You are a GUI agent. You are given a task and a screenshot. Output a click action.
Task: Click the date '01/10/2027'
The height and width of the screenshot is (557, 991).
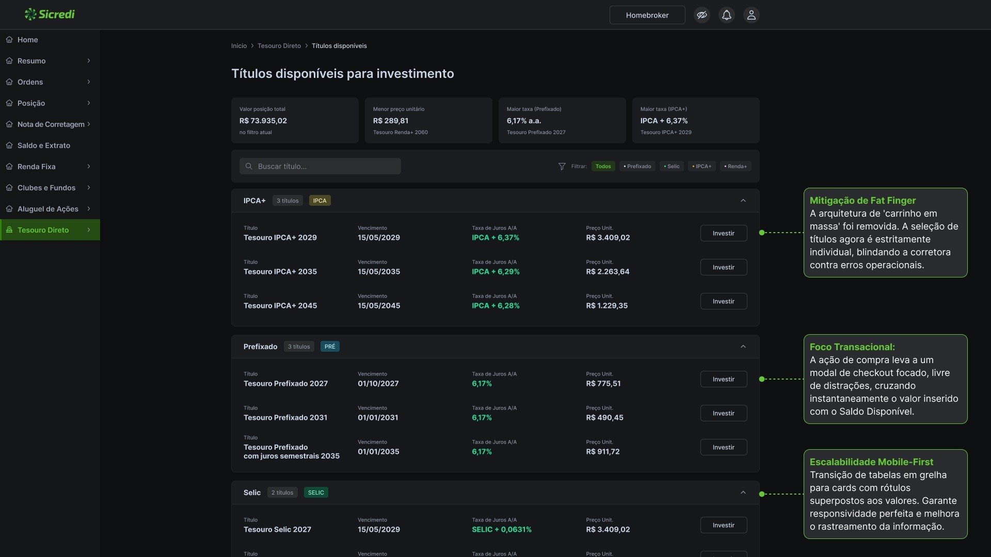[378, 384]
